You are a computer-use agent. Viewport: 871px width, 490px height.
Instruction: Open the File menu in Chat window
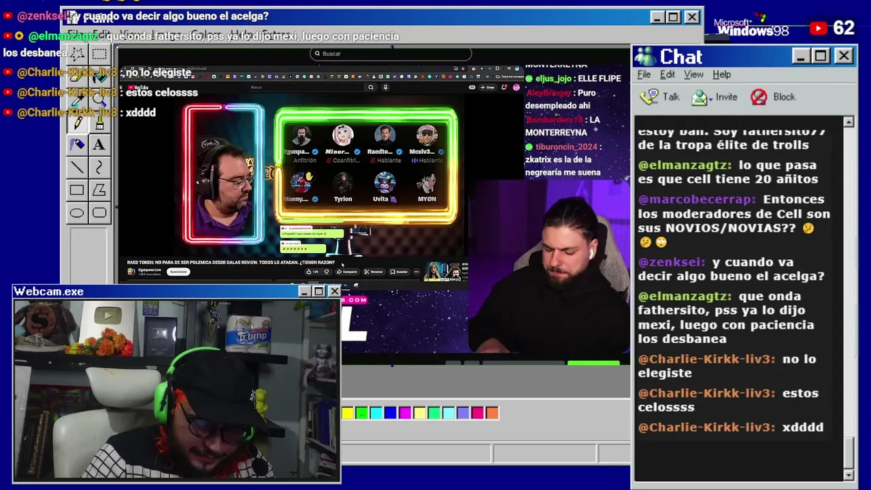click(x=644, y=75)
